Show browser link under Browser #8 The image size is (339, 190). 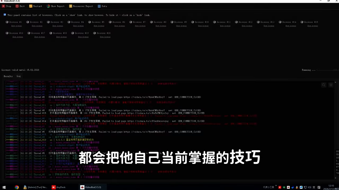(x=161, y=26)
